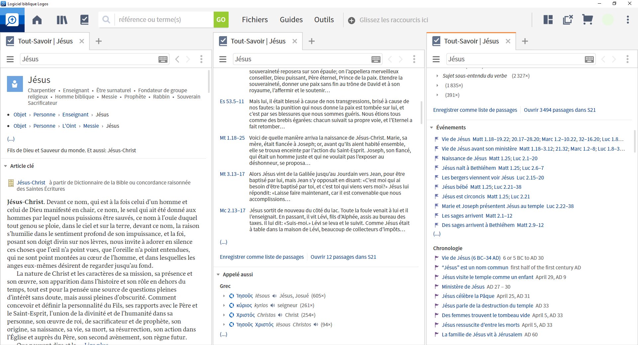Image resolution: width=638 pixels, height=345 pixels.
Task: Open the green account avatar
Action: click(608, 20)
